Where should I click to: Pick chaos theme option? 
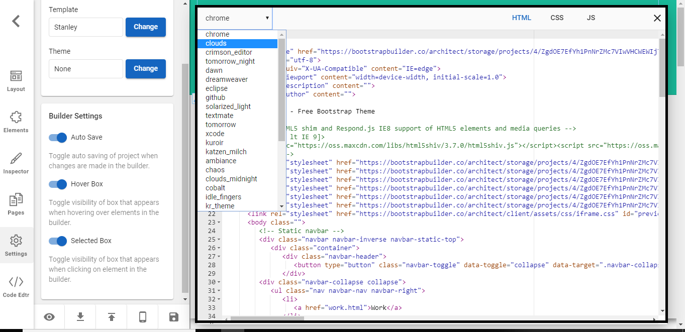[237, 170]
